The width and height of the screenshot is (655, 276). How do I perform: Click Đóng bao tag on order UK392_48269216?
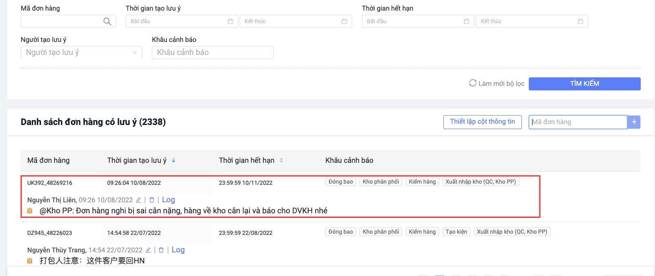tap(340, 182)
